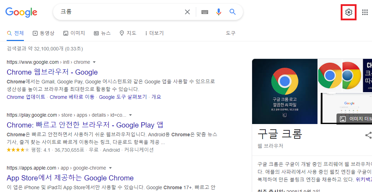Click the blue magnifier search button
This screenshot has height=192, width=372.
233,12
